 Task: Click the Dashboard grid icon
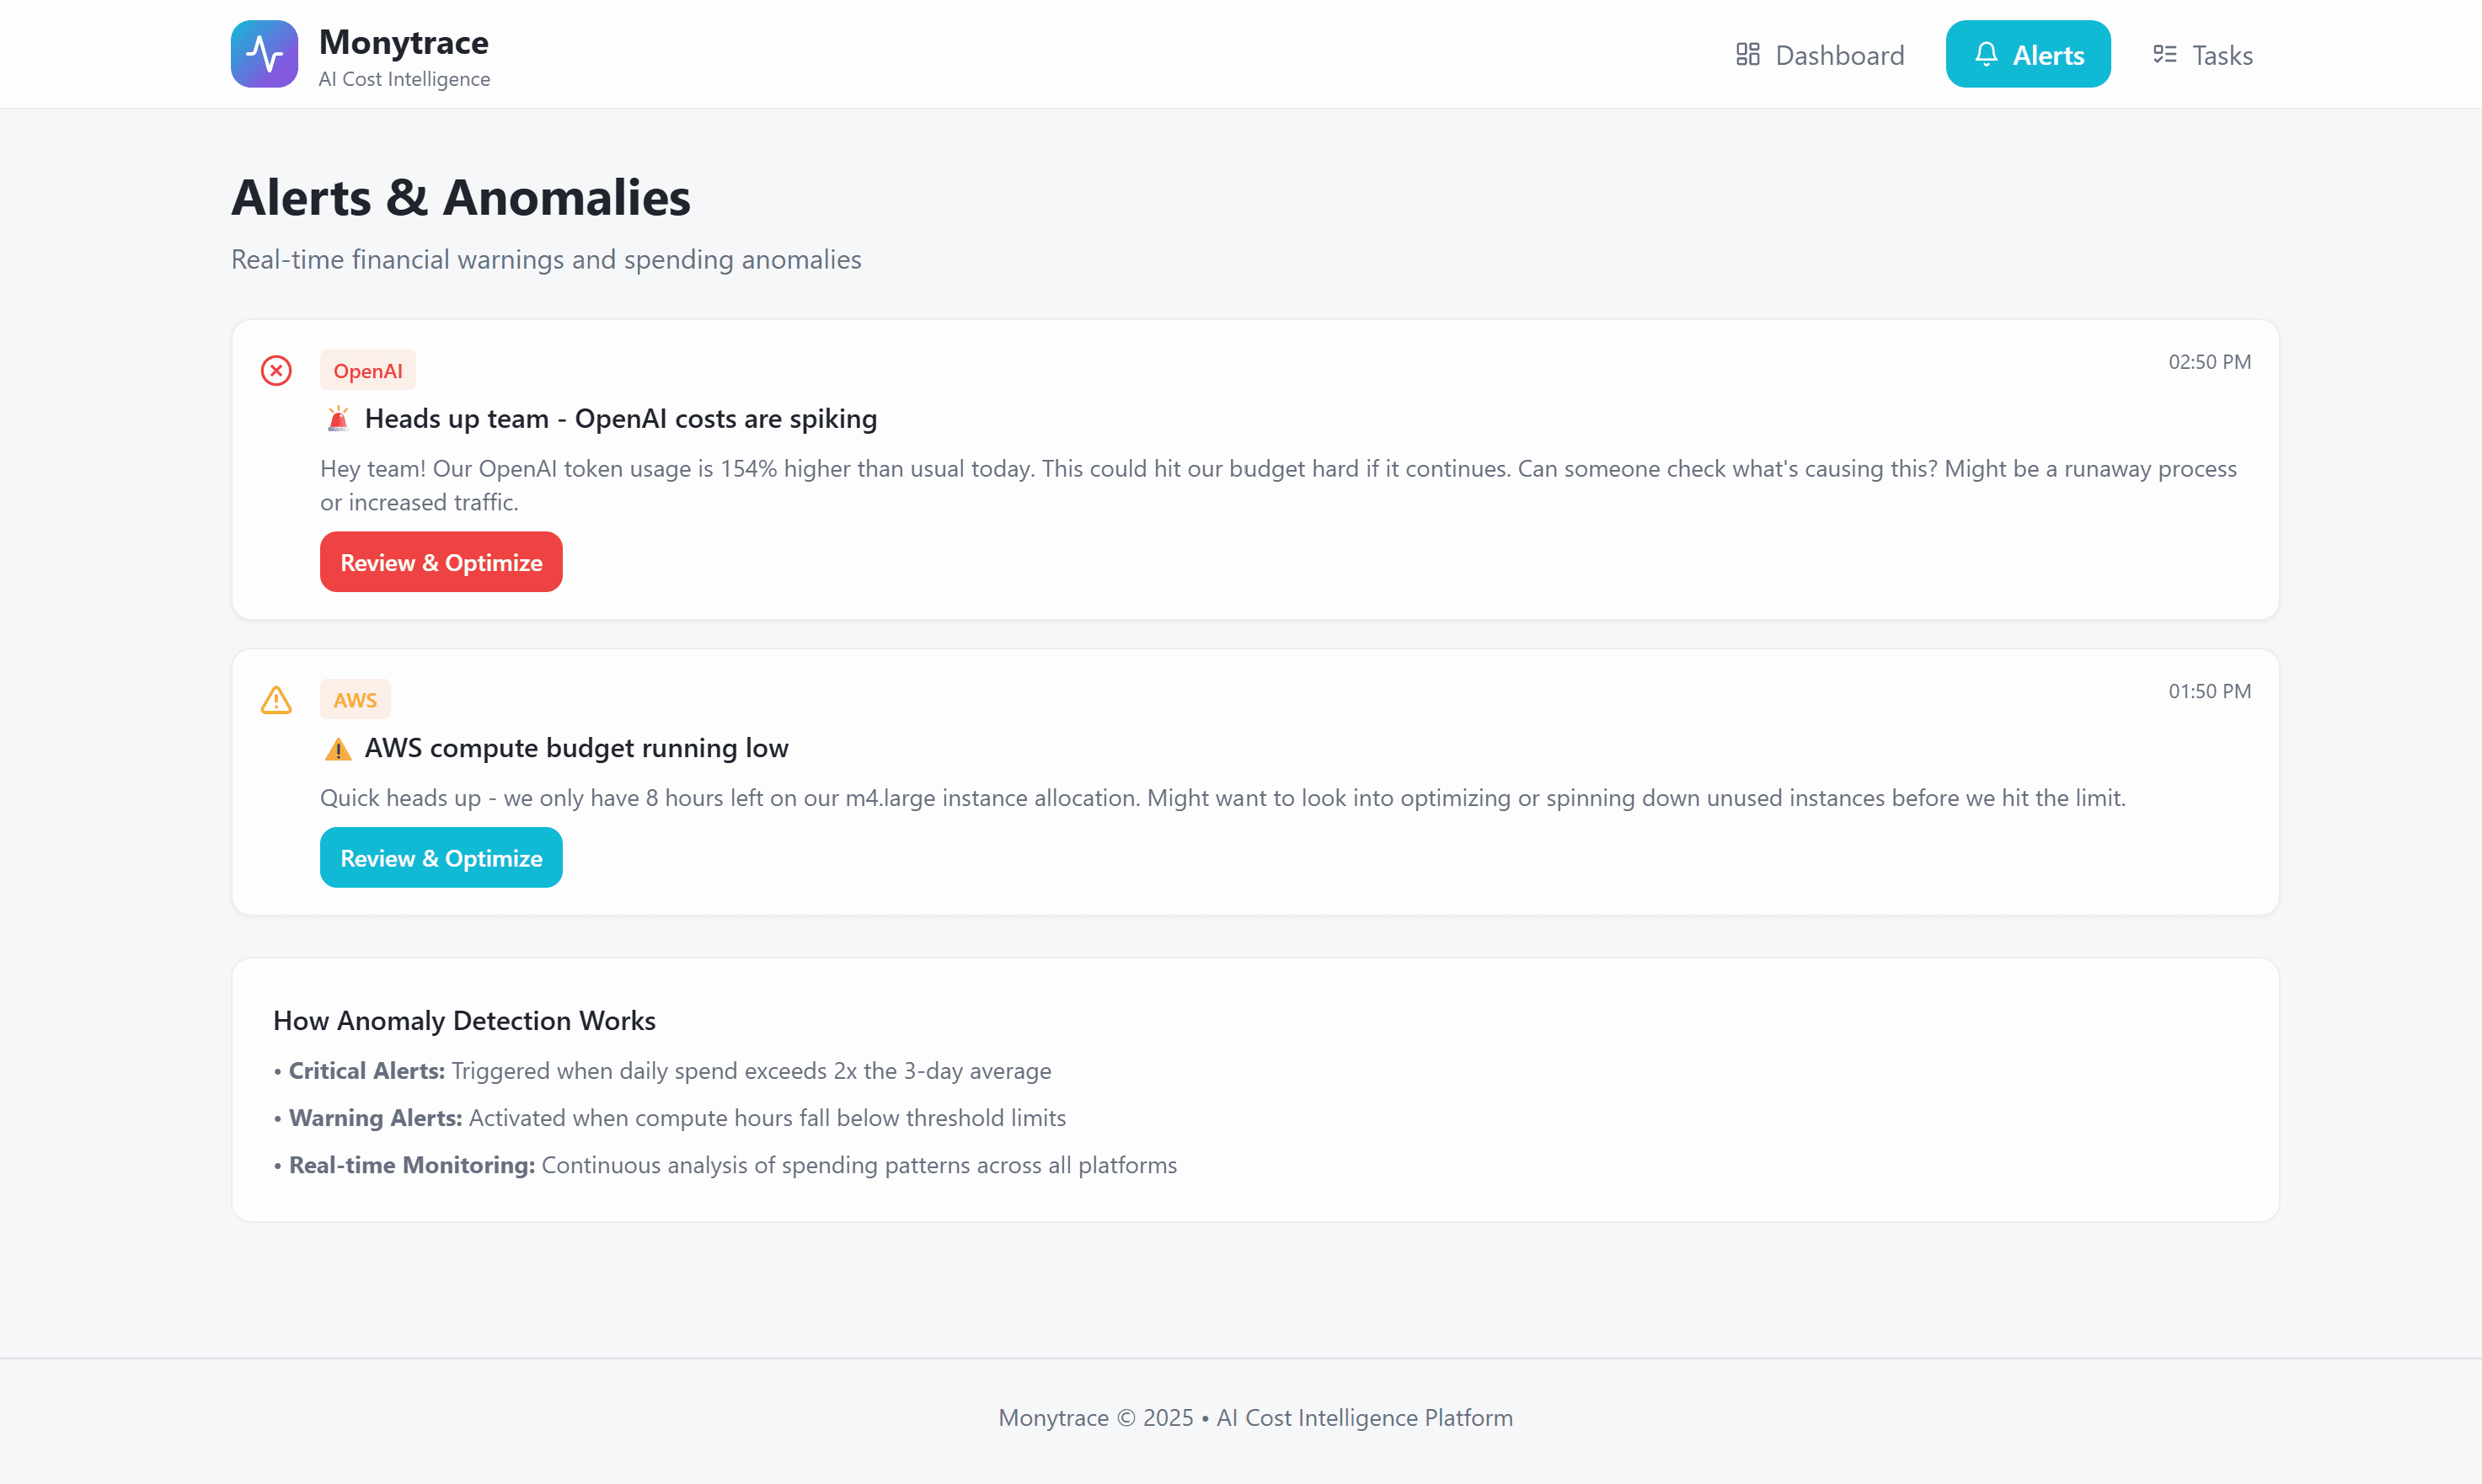(1747, 54)
